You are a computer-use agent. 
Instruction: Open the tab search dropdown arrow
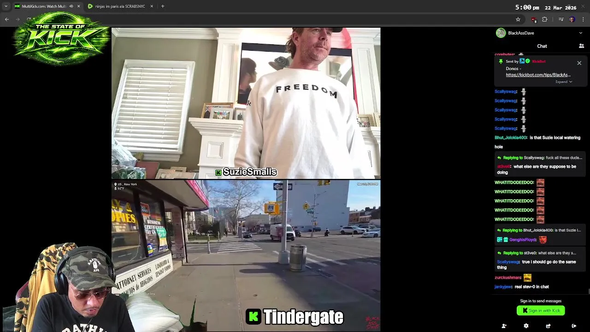click(x=6, y=6)
